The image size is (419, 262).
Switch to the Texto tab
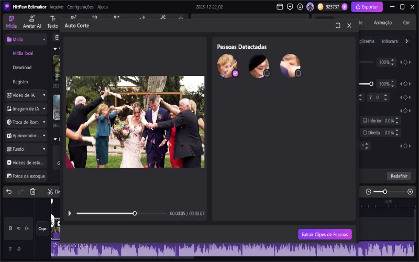(53, 22)
